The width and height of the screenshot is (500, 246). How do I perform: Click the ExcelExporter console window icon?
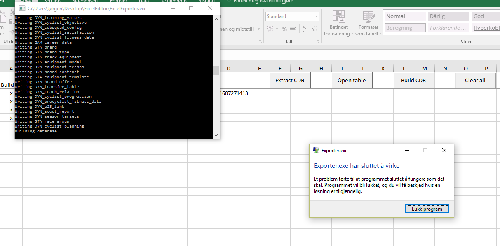21,8
